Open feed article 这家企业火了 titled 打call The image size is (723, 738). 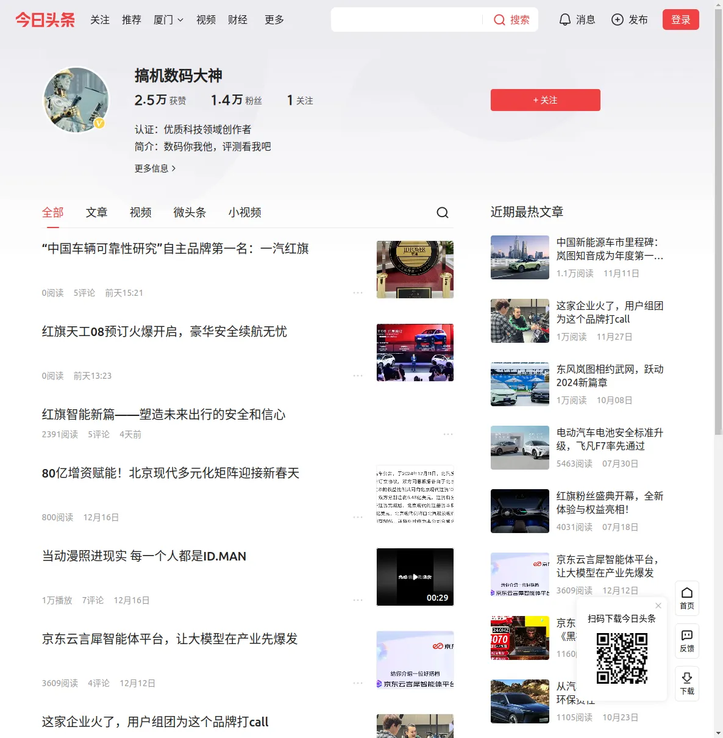tap(155, 722)
